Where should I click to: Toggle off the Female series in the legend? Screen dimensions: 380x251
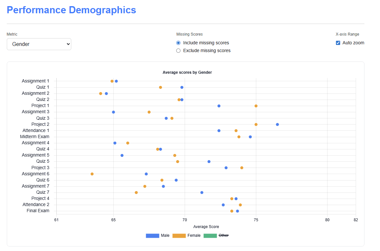click(194, 235)
